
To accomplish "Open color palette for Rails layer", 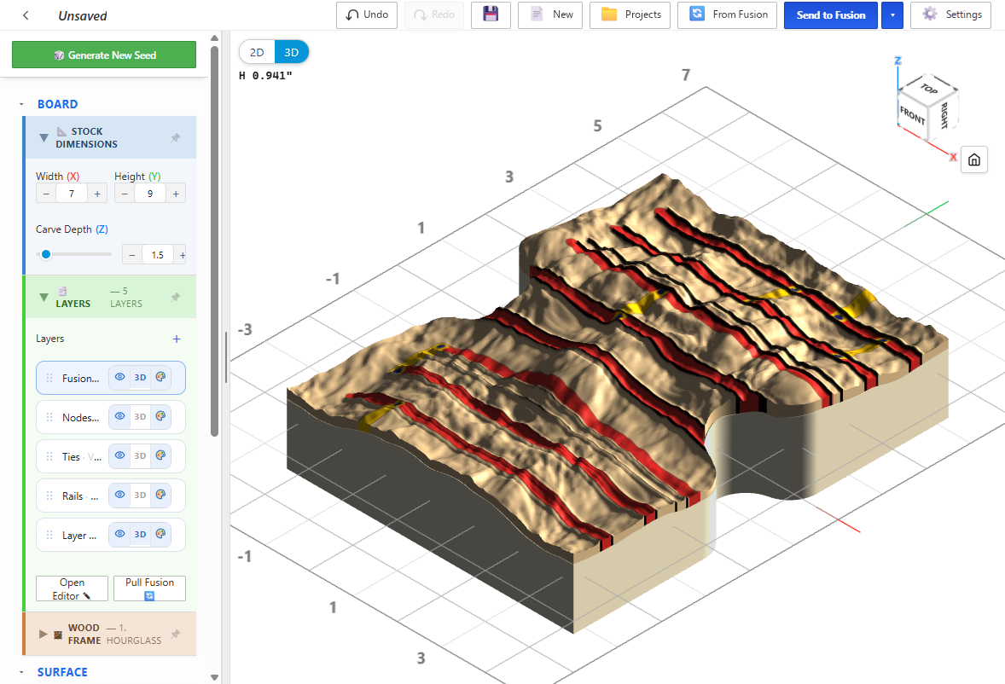I will [161, 495].
